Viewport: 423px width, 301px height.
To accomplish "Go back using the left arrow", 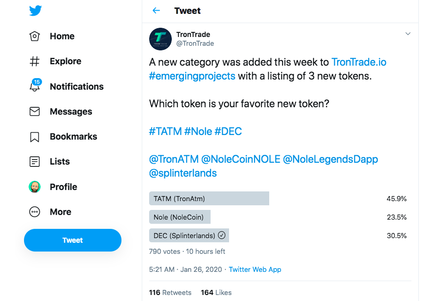I will (156, 11).
